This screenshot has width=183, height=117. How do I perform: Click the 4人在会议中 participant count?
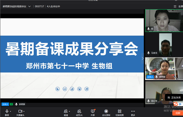pos(53,6)
